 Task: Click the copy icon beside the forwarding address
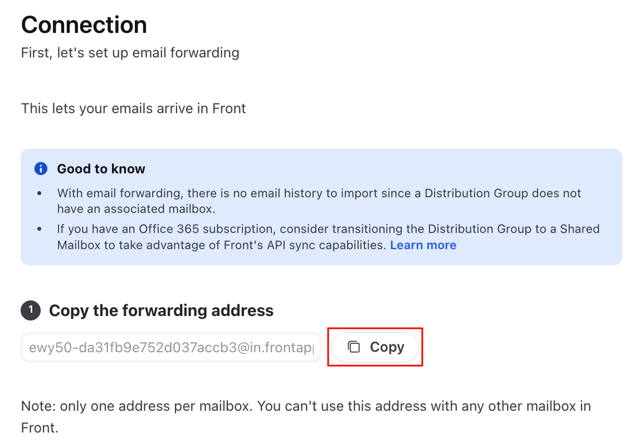point(354,347)
